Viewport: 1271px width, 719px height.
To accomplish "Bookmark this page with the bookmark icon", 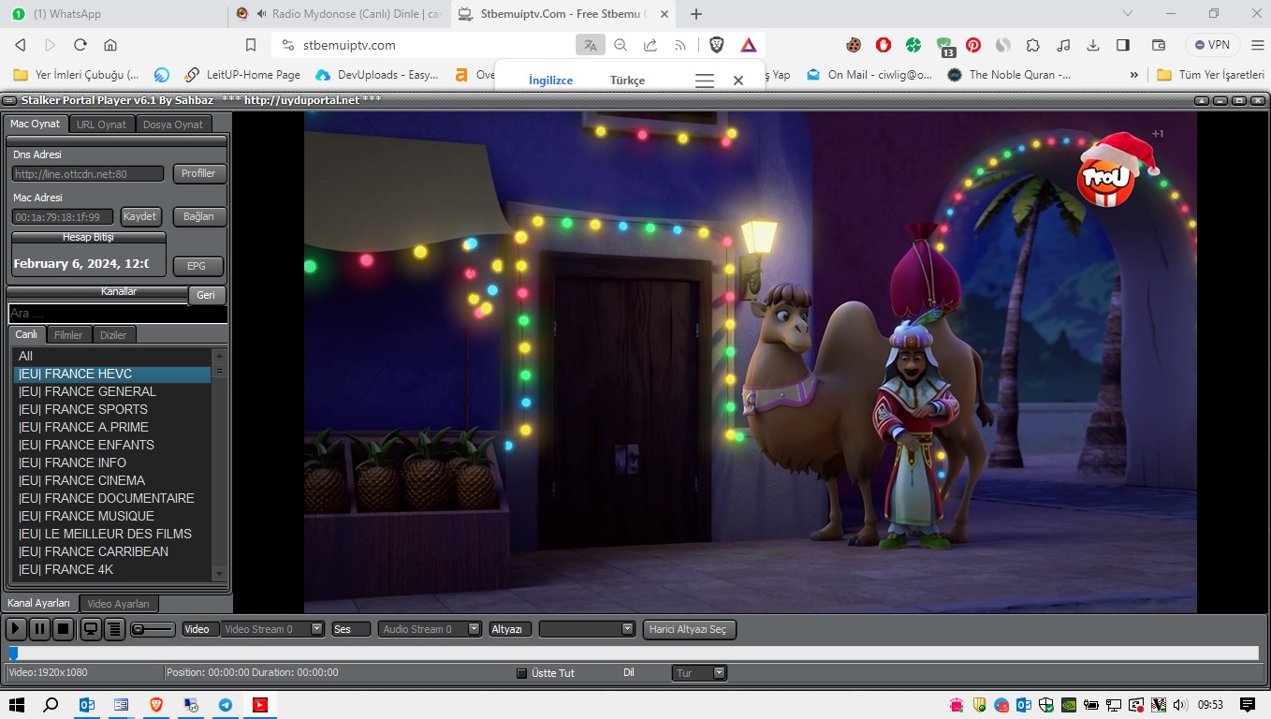I will [x=251, y=45].
